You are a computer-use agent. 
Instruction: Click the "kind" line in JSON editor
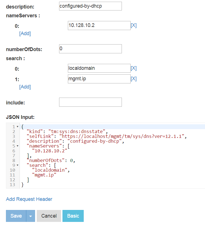(67, 131)
